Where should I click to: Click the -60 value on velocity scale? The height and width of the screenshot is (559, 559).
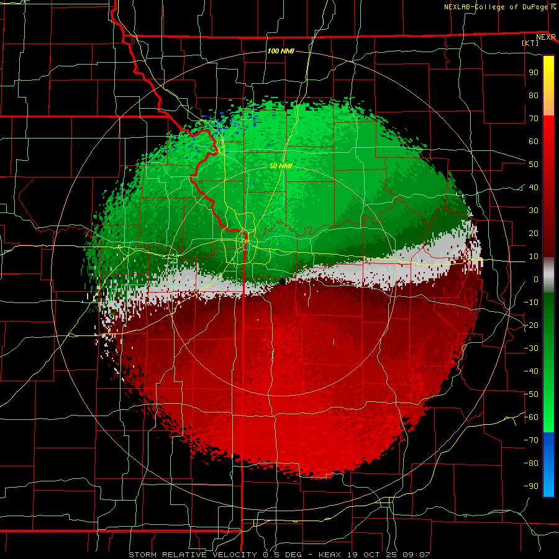(531, 417)
